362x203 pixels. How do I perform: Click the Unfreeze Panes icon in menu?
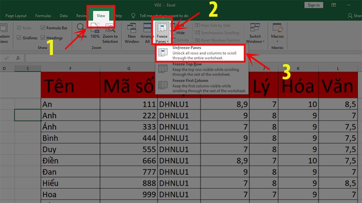(163, 52)
